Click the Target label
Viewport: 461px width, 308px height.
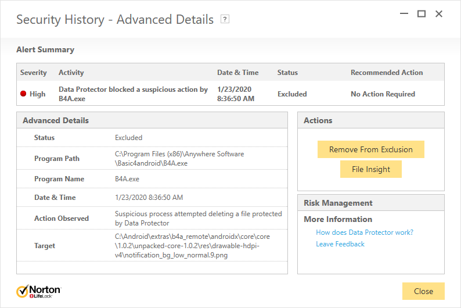[x=45, y=246]
